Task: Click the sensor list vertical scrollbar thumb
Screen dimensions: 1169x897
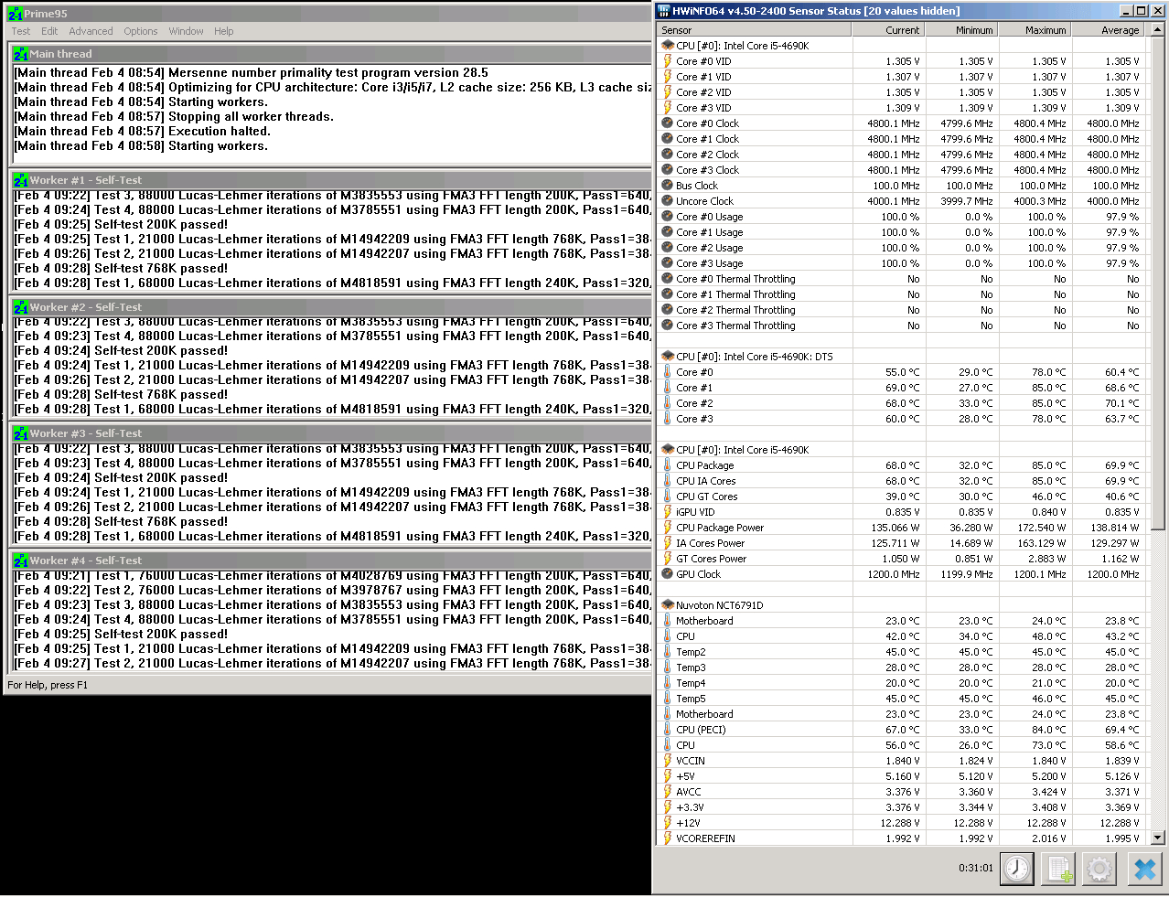Action: tap(1158, 283)
